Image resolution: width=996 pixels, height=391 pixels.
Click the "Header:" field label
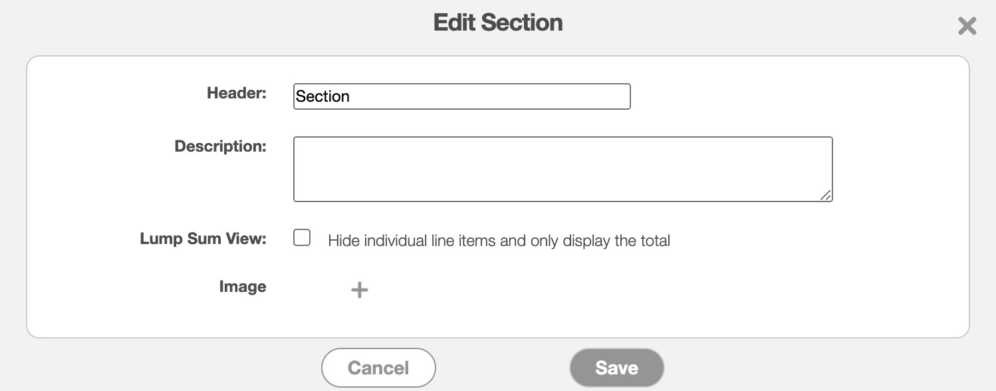click(237, 93)
